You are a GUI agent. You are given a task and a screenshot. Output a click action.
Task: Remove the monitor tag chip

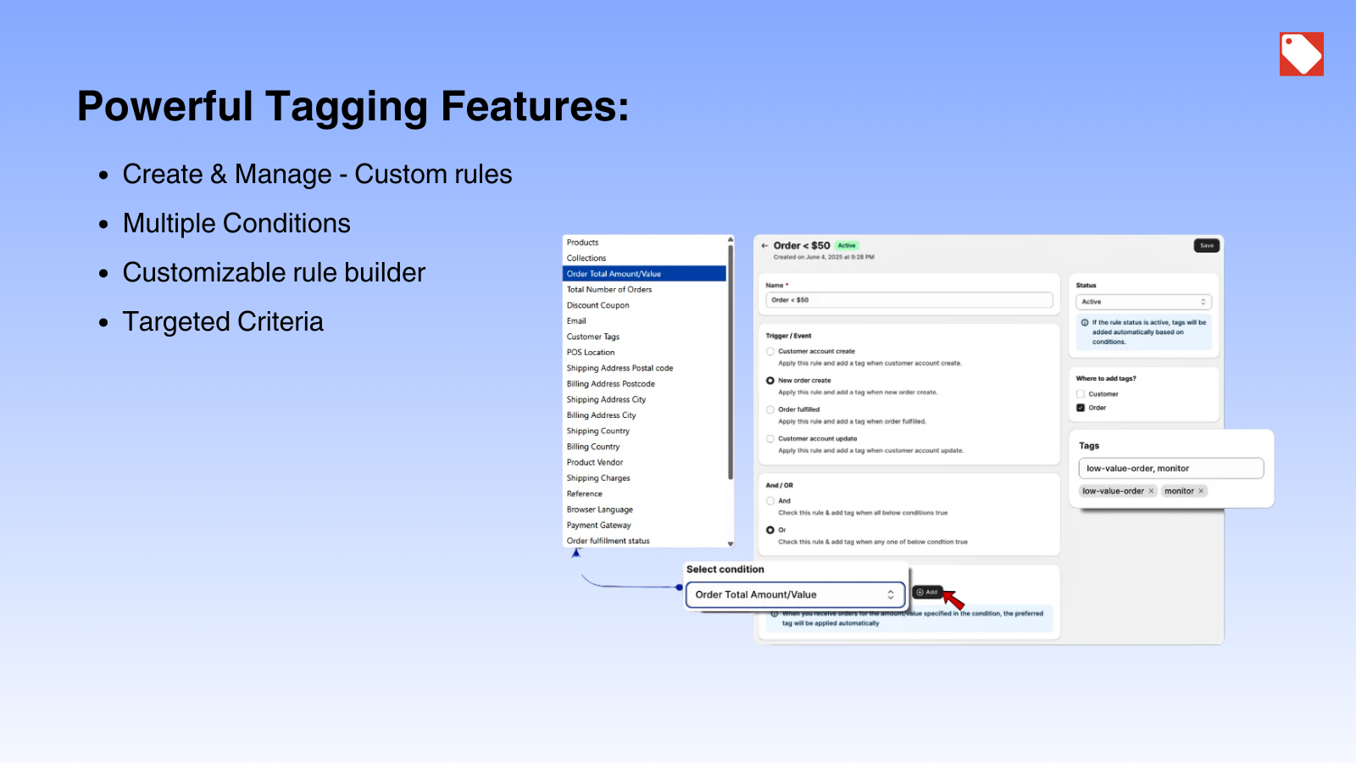tap(1201, 491)
